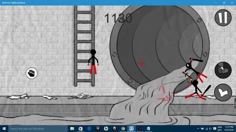The width and height of the screenshot is (236, 132).
Task: Open the colorful square taskbar app
Action: pos(97,129)
